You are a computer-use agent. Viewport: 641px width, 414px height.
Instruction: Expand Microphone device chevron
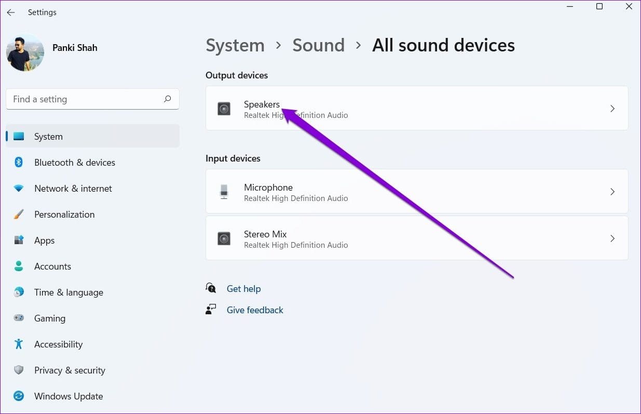[x=612, y=192]
